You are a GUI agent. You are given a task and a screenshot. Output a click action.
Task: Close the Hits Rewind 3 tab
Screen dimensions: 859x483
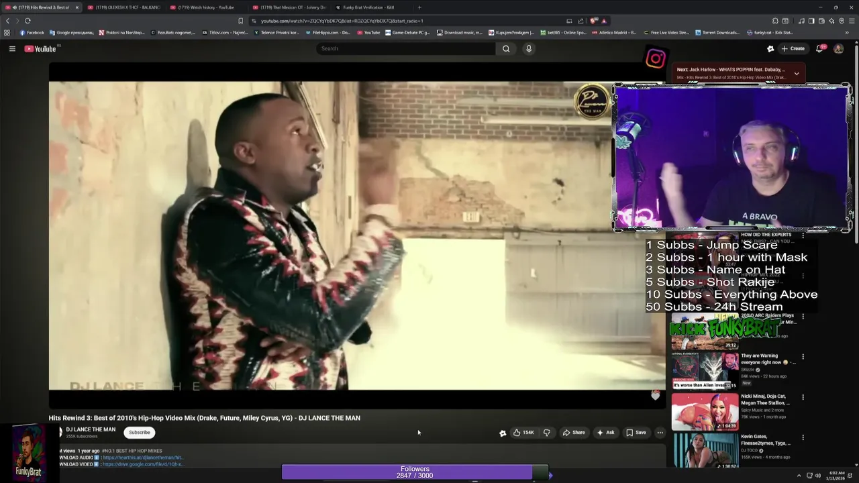point(77,7)
